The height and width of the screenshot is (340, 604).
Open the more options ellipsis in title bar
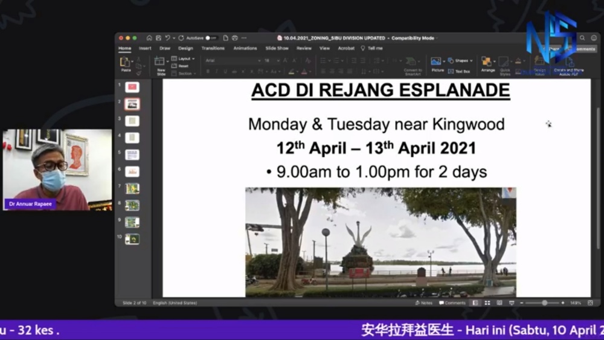click(244, 38)
